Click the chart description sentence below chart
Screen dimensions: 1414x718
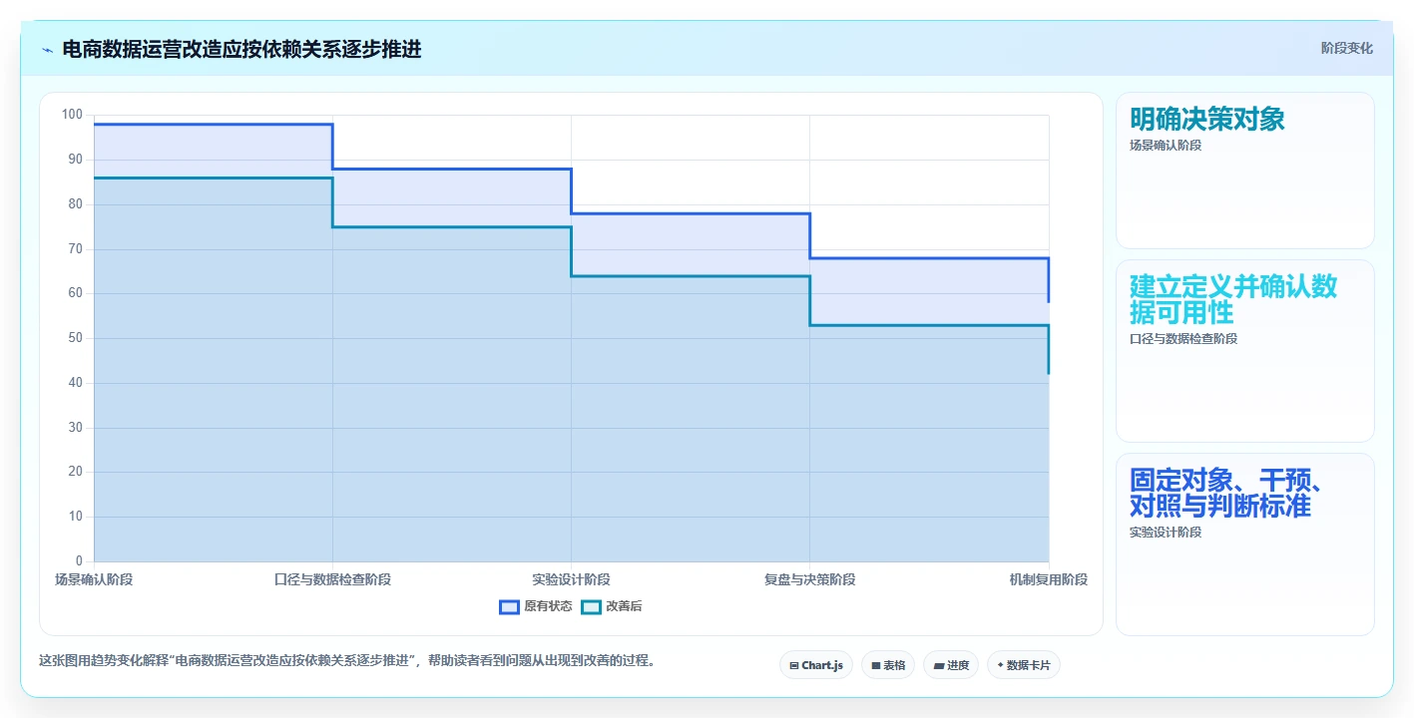tap(347, 661)
